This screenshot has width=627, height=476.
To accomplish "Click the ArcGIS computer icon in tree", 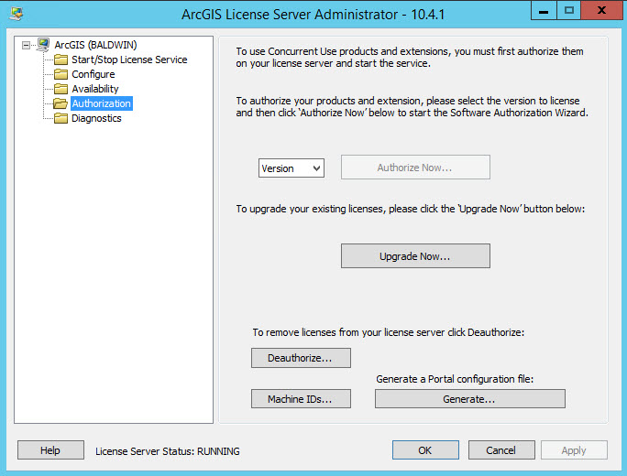I will 43,45.
